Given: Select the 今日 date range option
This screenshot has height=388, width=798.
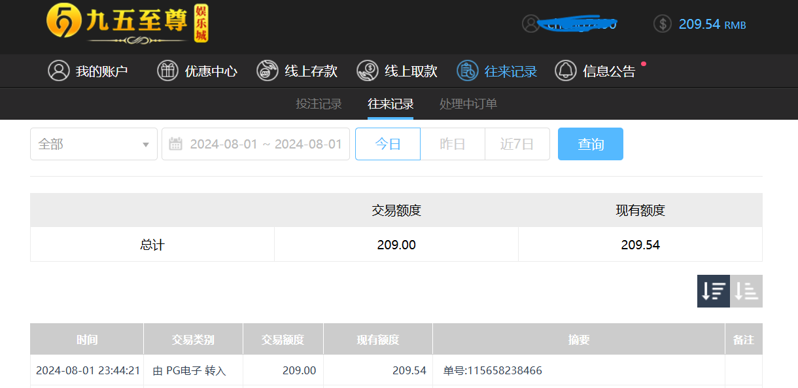Looking at the screenshot, I should pyautogui.click(x=387, y=144).
